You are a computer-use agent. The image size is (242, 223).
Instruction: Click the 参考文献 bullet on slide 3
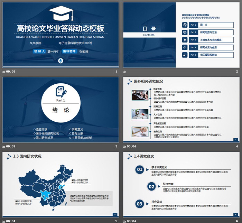pos(76,133)
